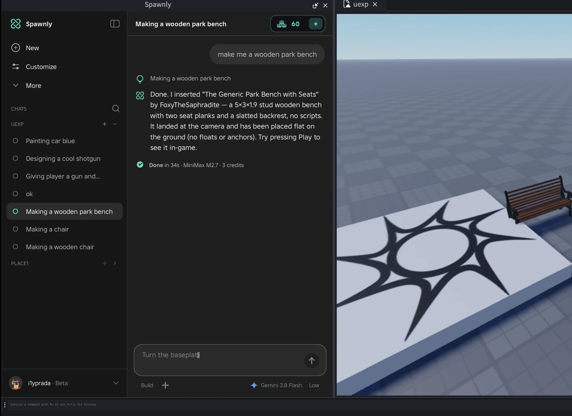This screenshot has width=572, height=416.
Task: Click the i1yprada avatar
Action: pos(16,383)
